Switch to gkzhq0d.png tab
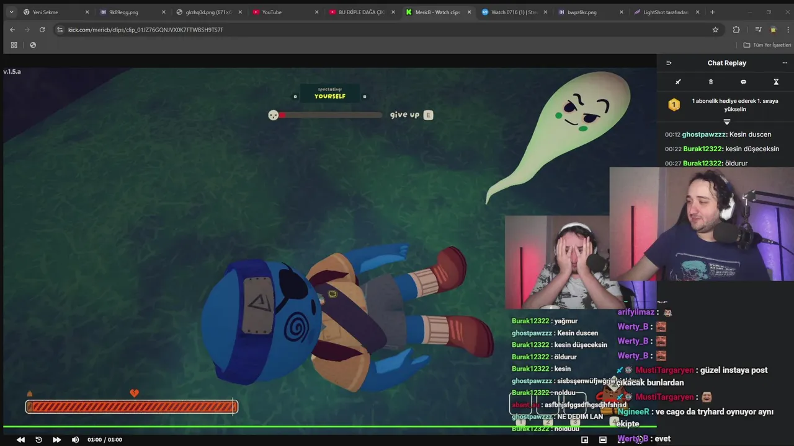 (208, 12)
